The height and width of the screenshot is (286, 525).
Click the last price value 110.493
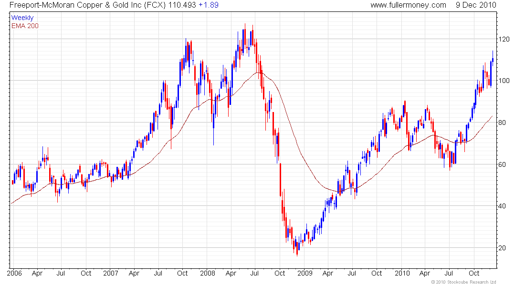[x=182, y=5]
